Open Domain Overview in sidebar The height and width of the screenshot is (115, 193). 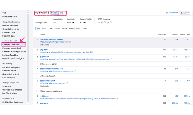[10, 26]
